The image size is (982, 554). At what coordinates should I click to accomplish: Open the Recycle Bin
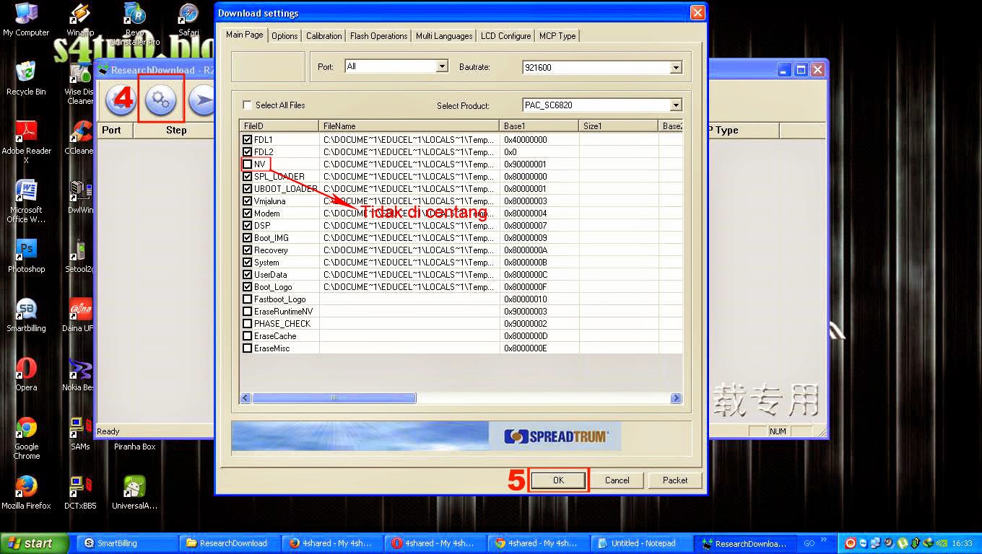coord(26,78)
